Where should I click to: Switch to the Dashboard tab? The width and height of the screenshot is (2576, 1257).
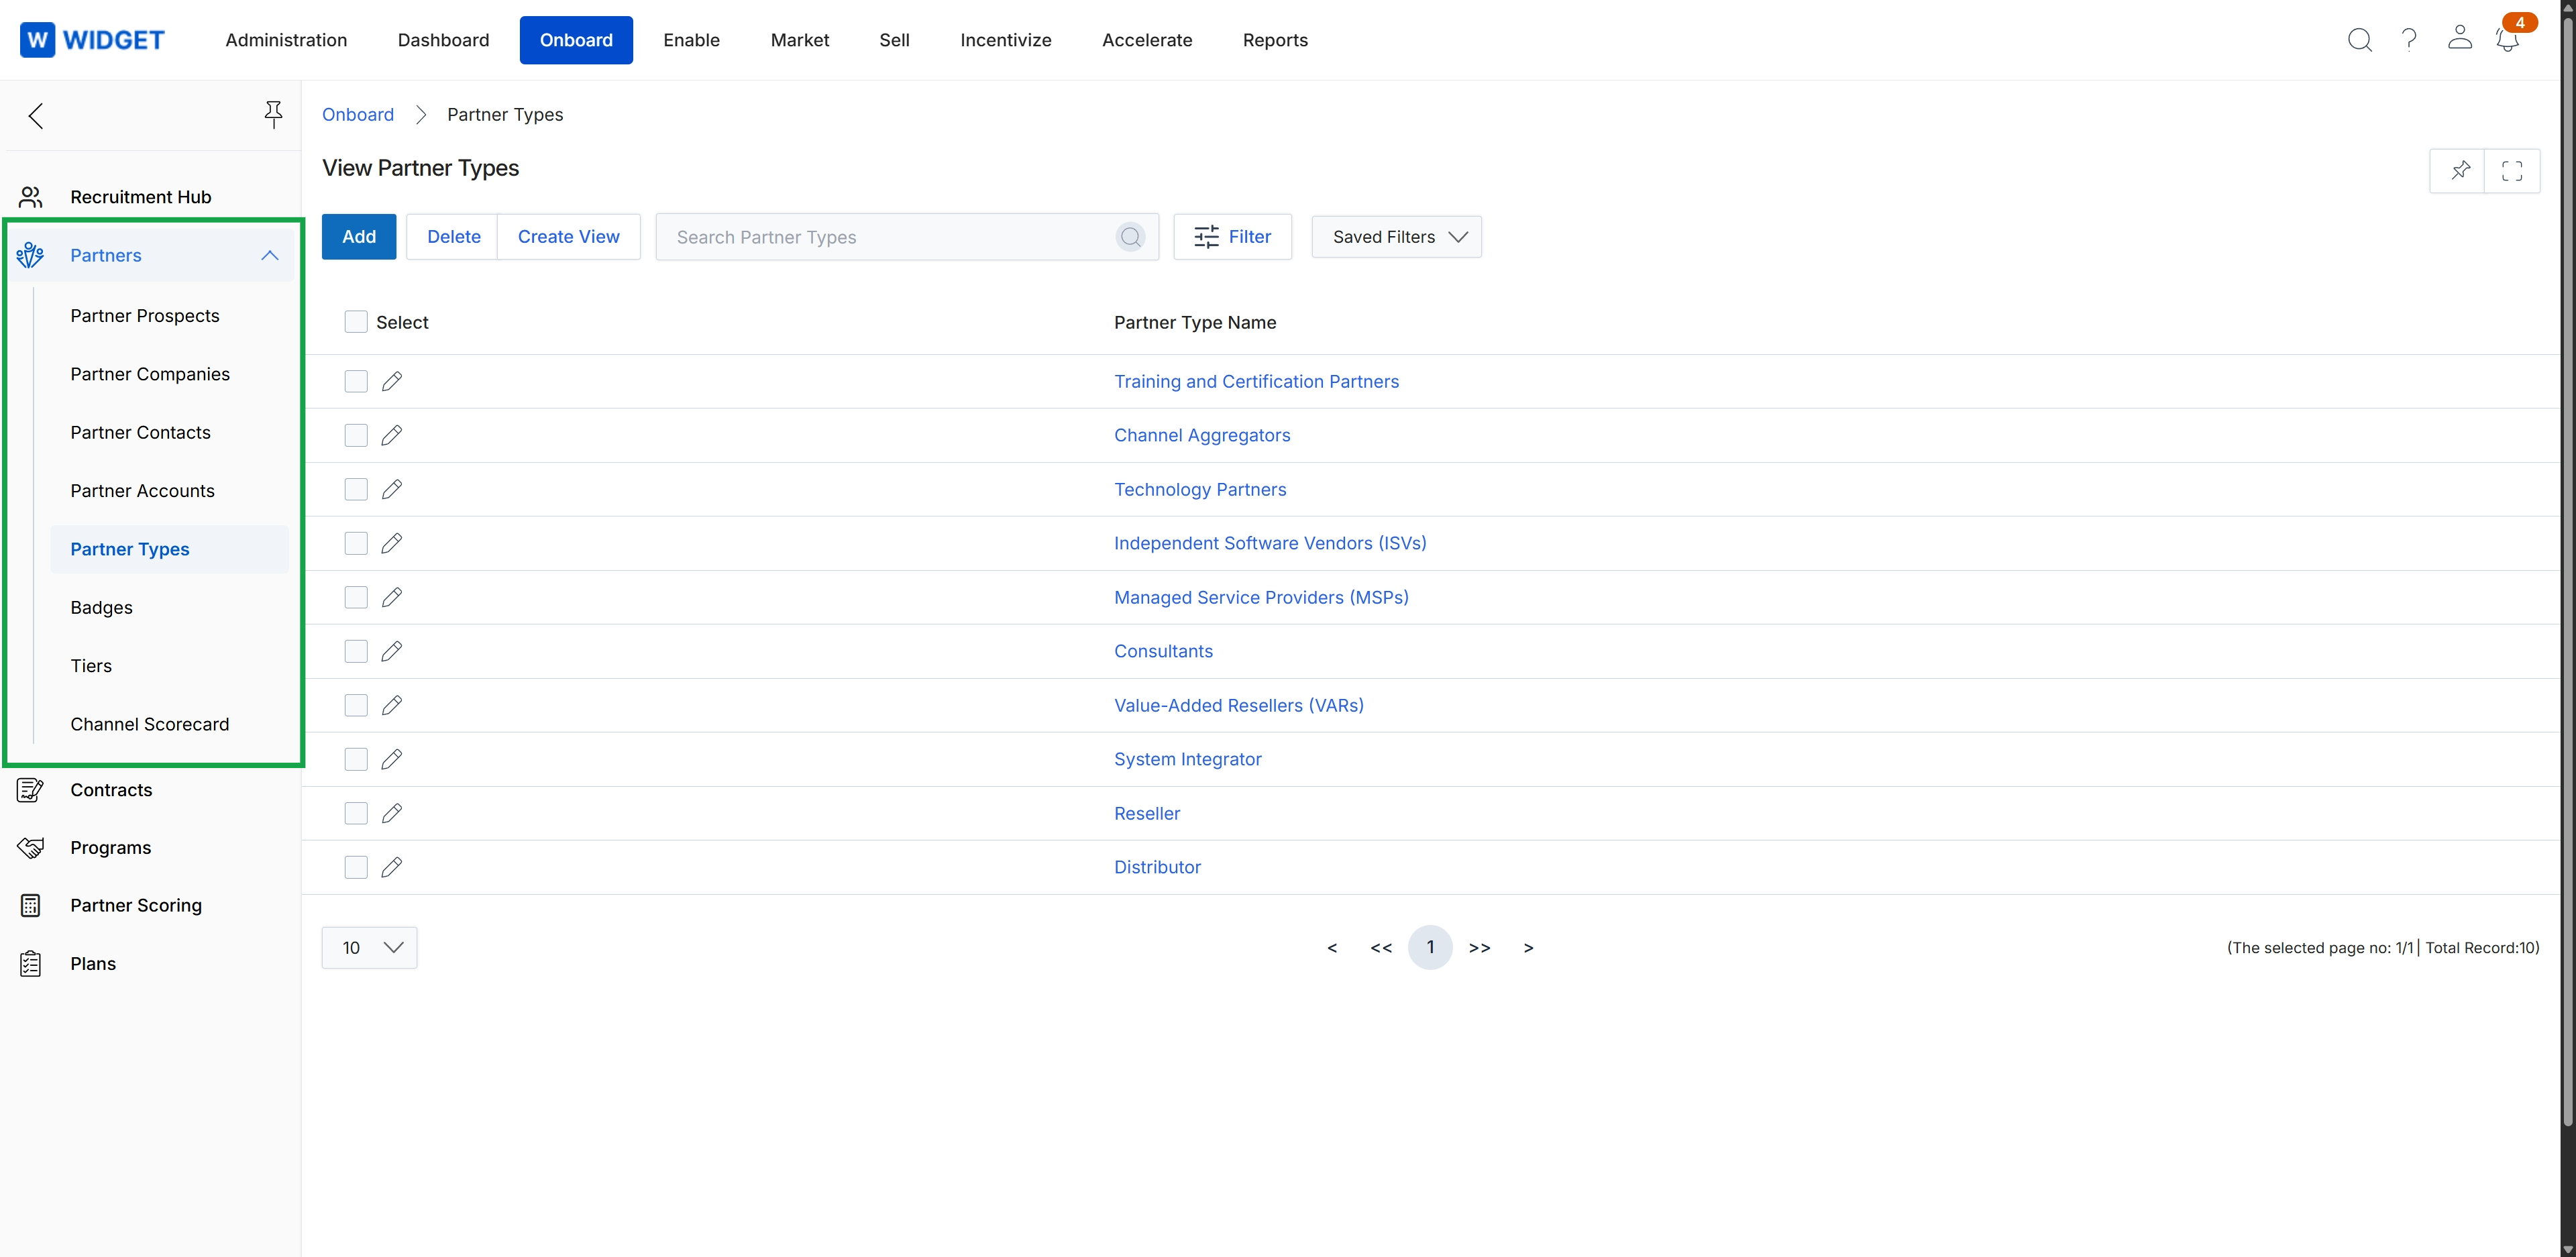coord(443,40)
